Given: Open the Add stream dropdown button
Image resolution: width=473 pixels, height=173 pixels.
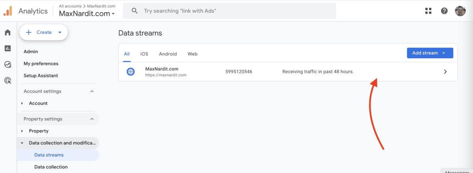Looking at the screenshot, I should (x=430, y=53).
